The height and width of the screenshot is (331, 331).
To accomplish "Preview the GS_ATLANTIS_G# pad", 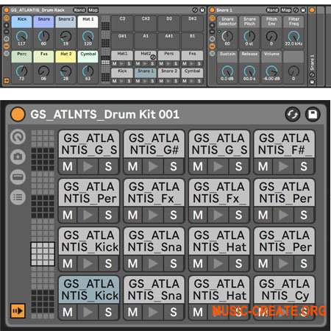I will (x=153, y=166).
